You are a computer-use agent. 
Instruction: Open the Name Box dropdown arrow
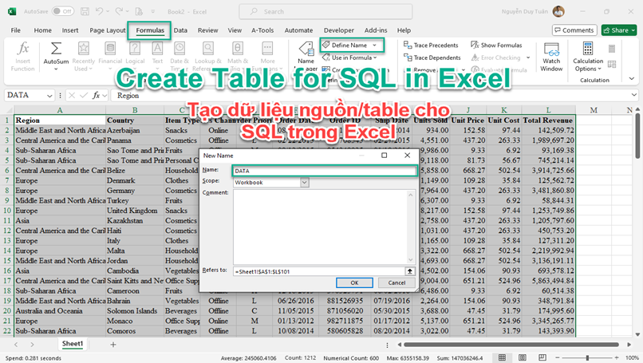pyautogui.click(x=49, y=96)
